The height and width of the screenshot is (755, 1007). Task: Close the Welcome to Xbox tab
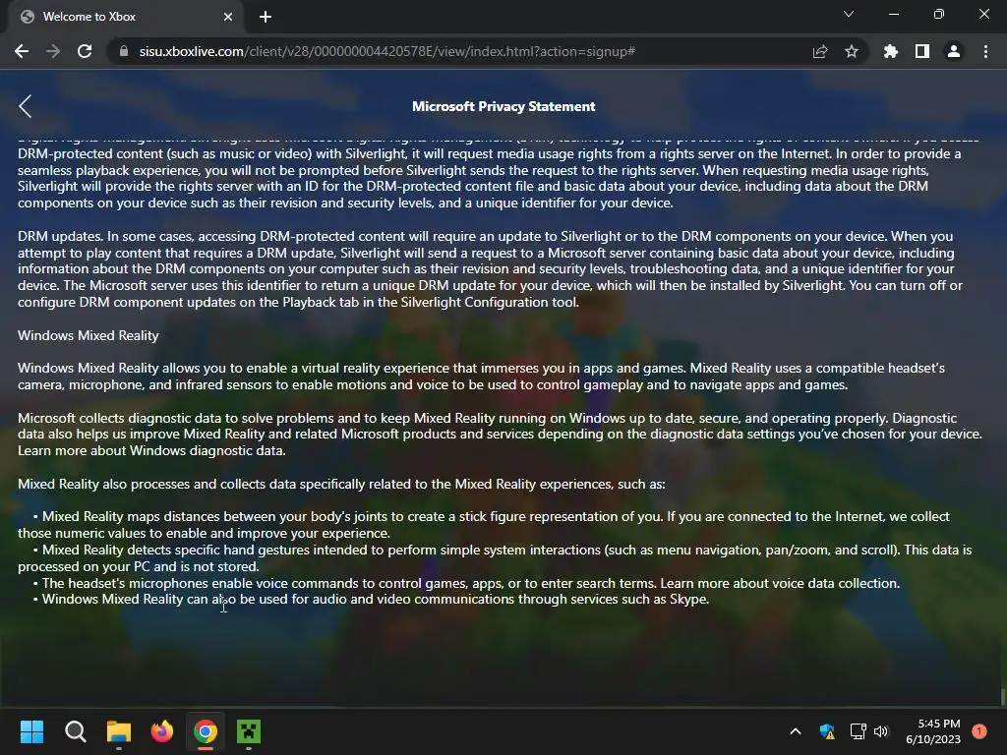[228, 17]
